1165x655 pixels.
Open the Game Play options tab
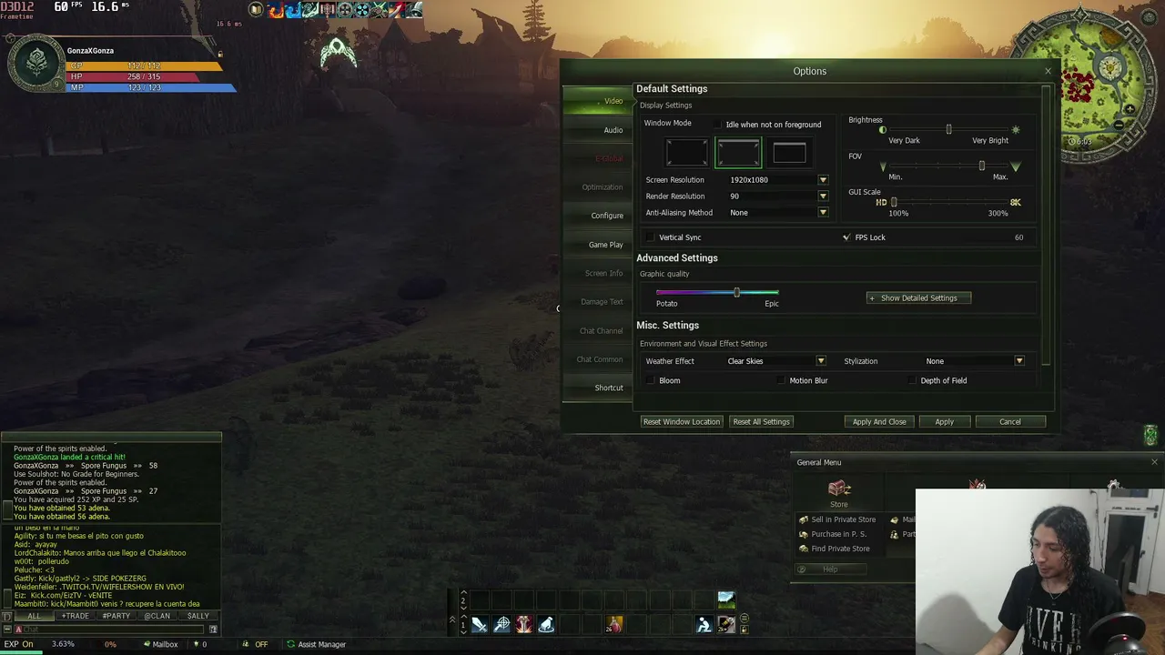[599, 245]
